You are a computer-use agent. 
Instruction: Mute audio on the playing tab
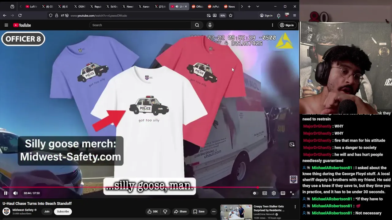(177, 6)
